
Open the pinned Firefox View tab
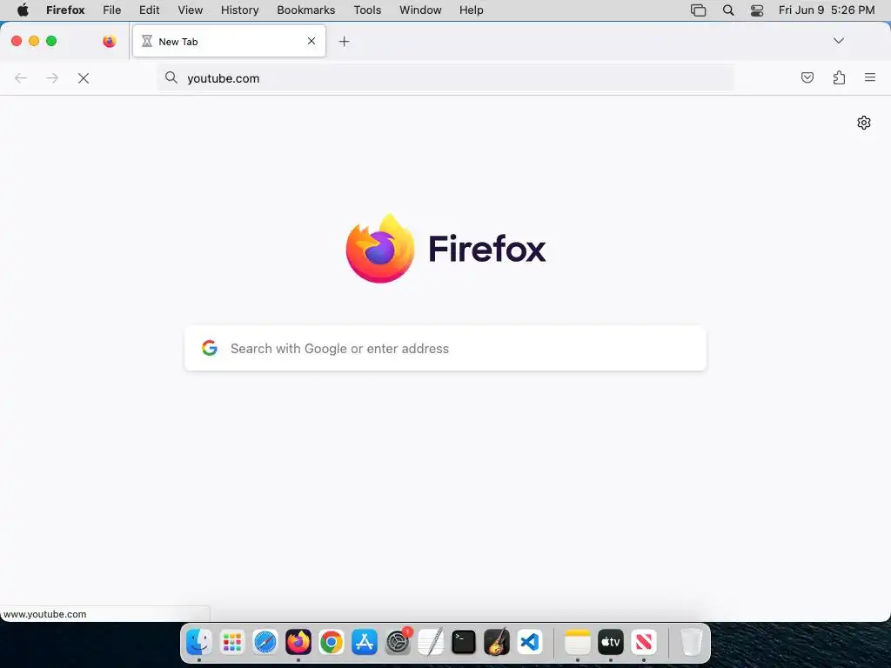click(x=109, y=42)
